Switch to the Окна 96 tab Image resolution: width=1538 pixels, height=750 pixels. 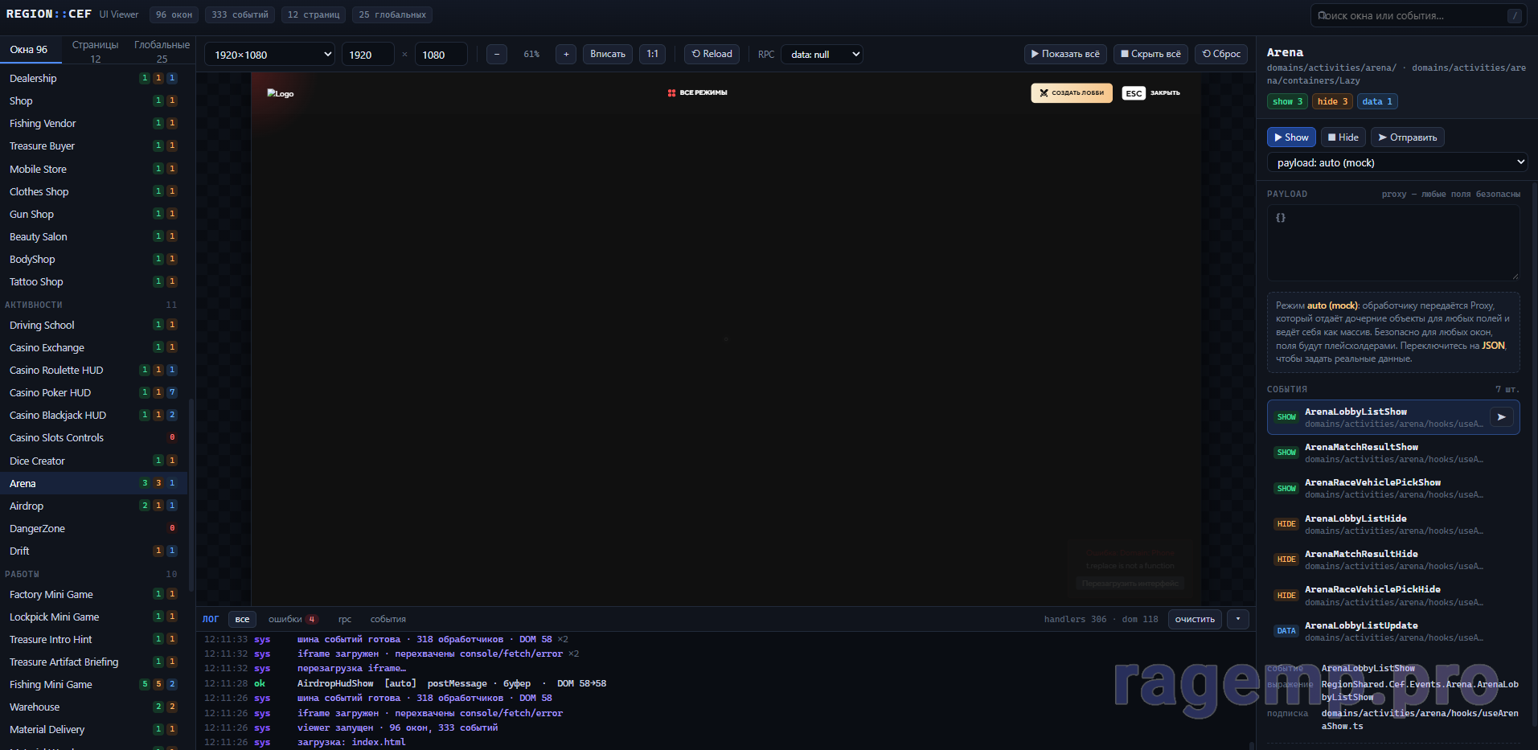[29, 50]
